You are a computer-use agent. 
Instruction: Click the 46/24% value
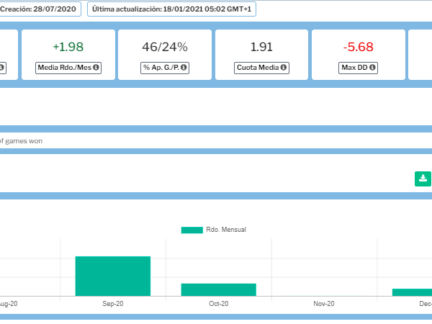[x=165, y=47]
